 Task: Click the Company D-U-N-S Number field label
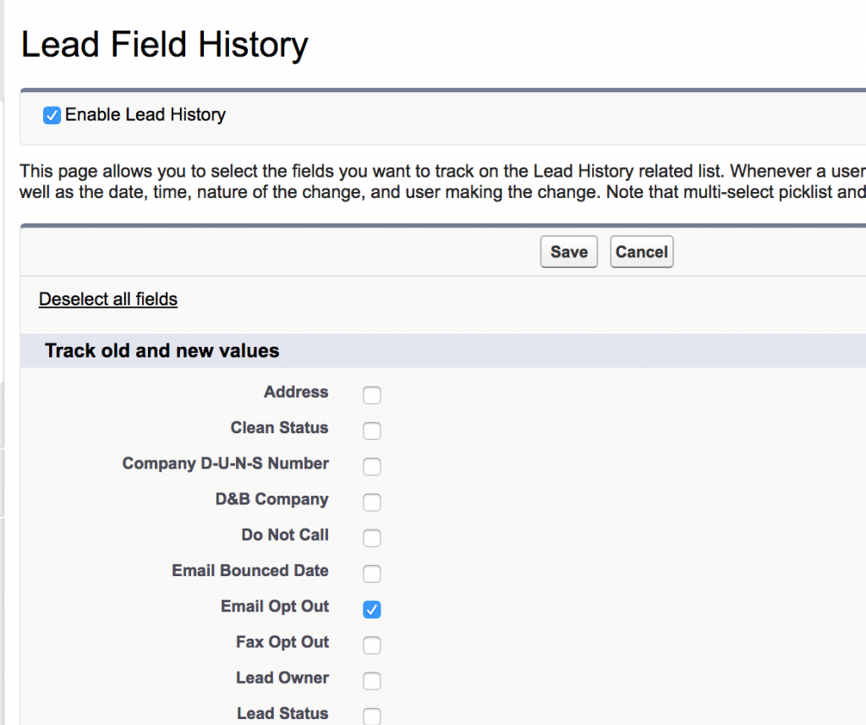[226, 464]
